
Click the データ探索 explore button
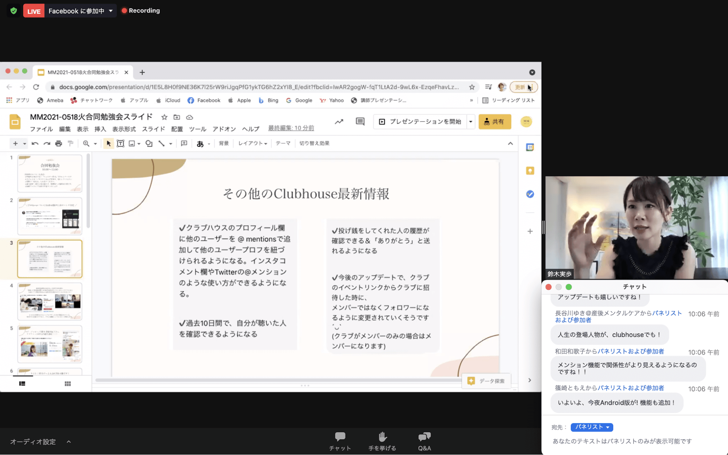click(486, 381)
